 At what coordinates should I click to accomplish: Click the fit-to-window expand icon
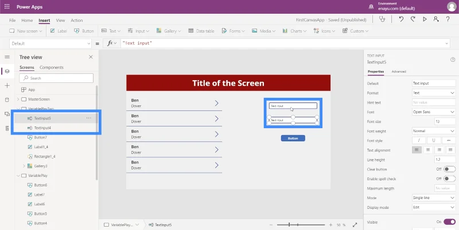[355, 225]
